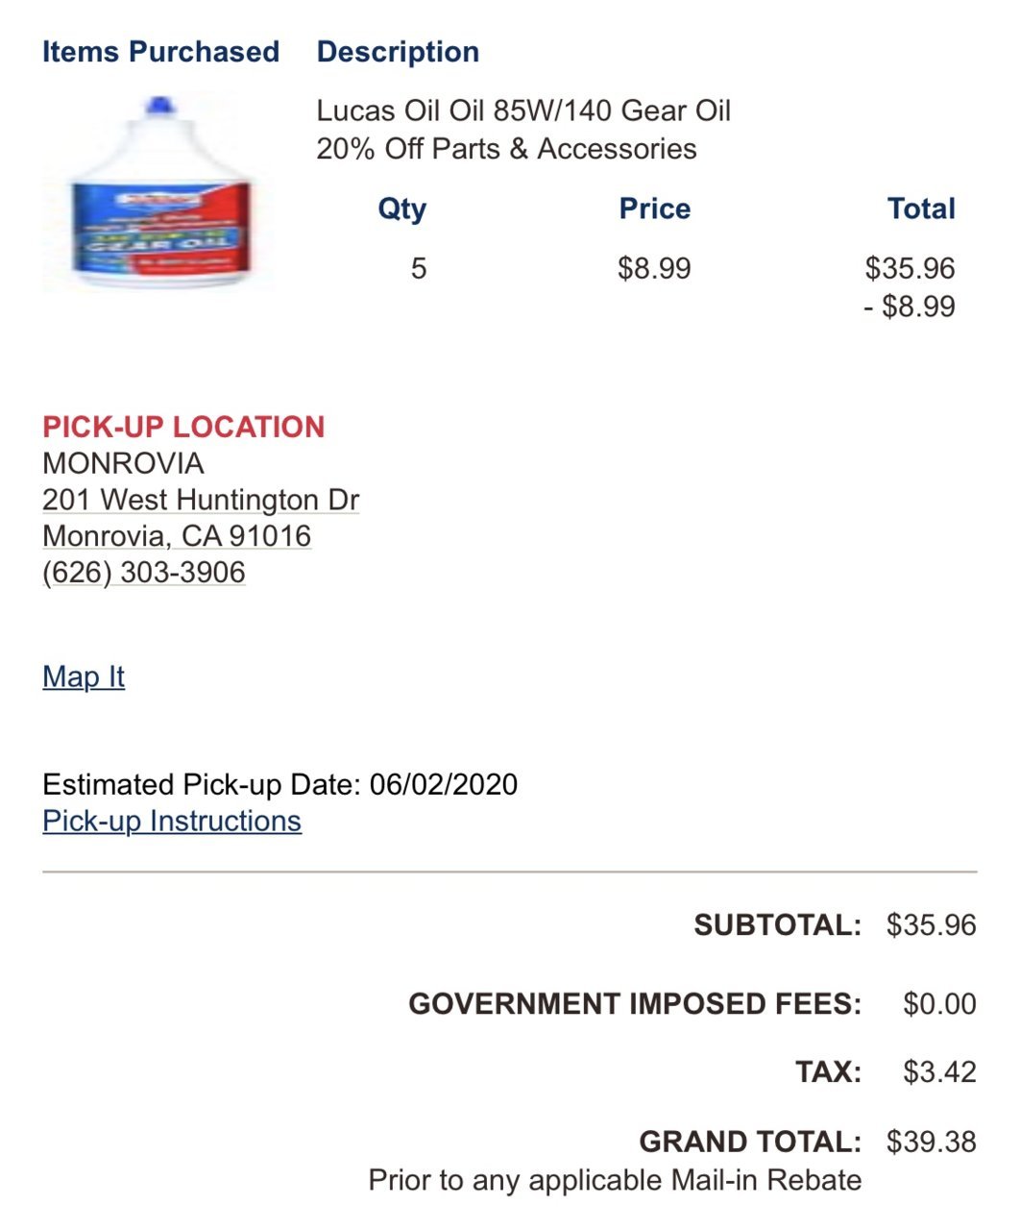This screenshot has width=1020, height=1229.
Task: Click the - $8.99 discount amount
Action: pos(909,307)
